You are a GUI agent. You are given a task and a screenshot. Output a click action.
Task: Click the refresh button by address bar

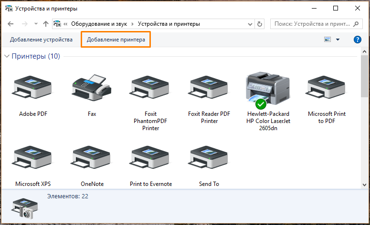point(260,24)
